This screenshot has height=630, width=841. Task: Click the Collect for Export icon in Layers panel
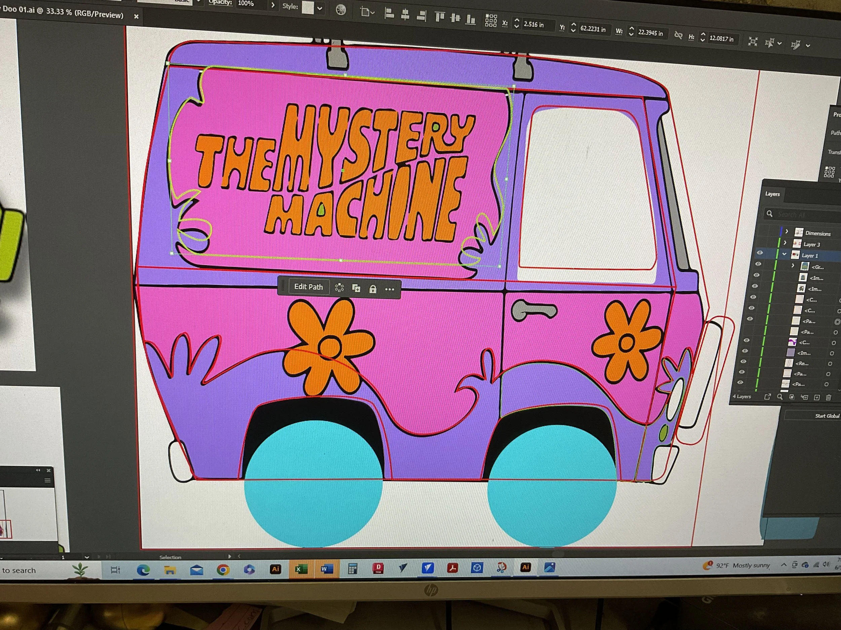pos(767,396)
